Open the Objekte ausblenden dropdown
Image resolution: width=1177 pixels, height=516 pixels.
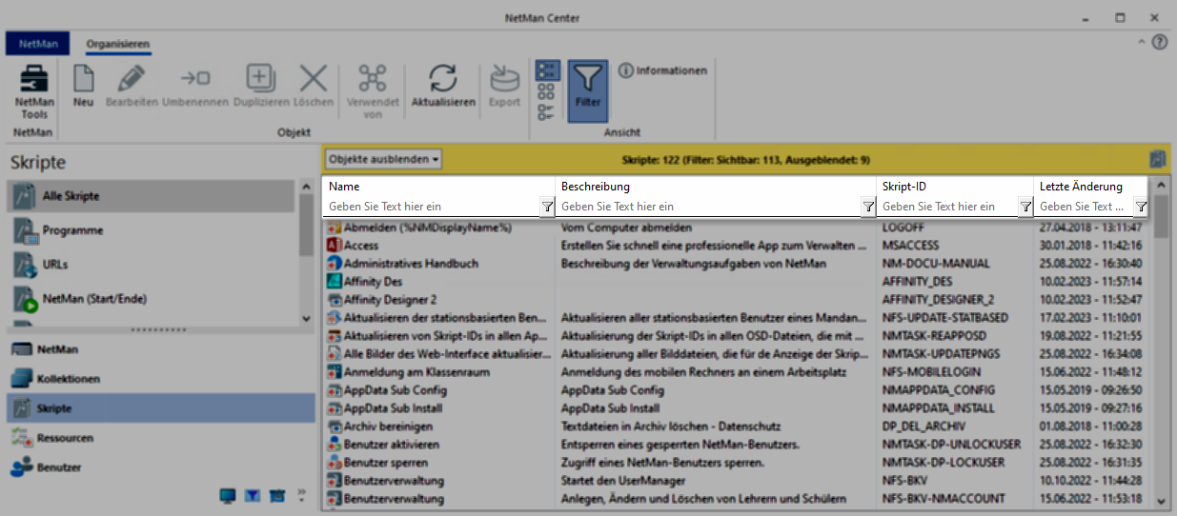(x=383, y=160)
